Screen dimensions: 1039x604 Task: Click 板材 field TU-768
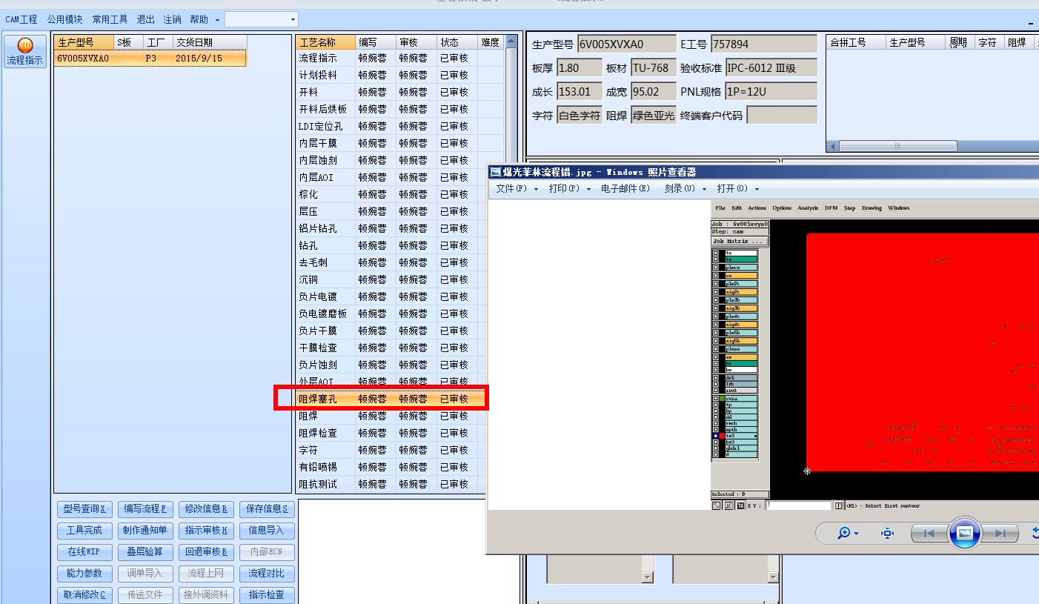tap(653, 67)
